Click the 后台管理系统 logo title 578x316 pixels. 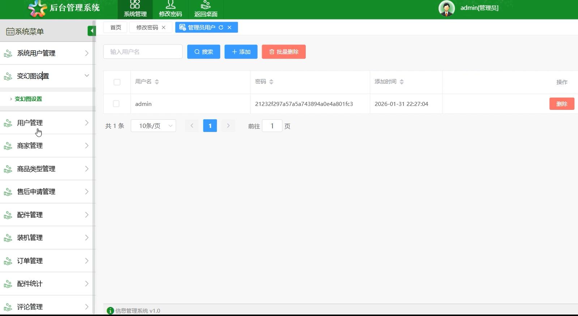pos(74,8)
